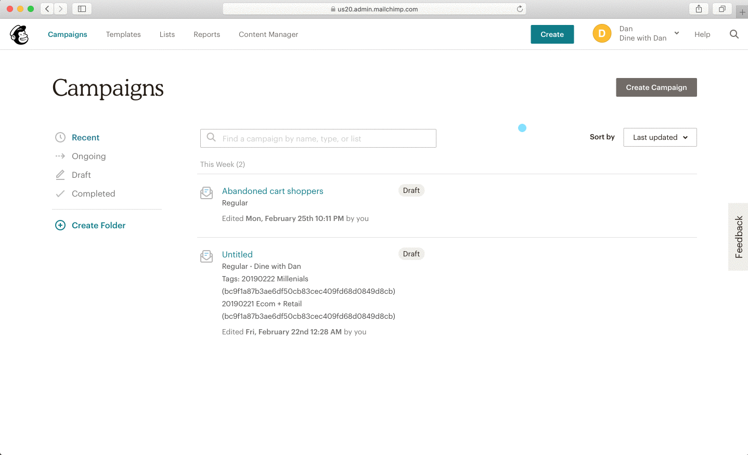Image resolution: width=748 pixels, height=455 pixels.
Task: Open the Reports navigation item
Action: point(207,34)
